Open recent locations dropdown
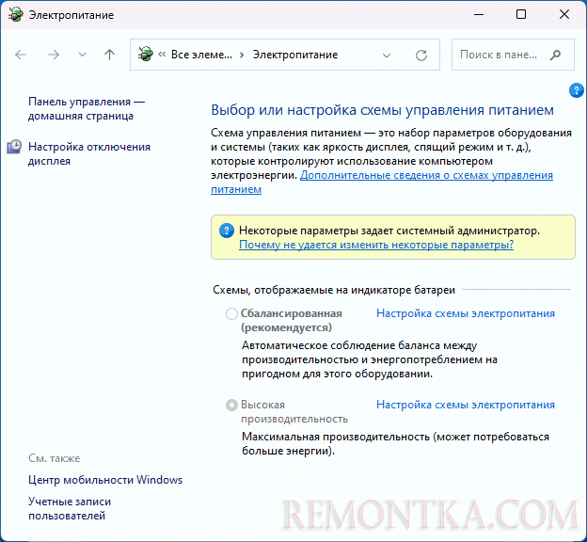 [82, 56]
